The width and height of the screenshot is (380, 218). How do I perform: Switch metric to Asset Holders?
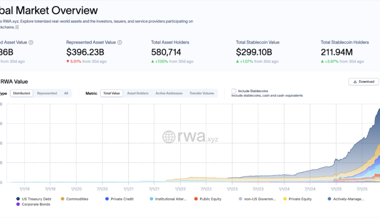pos(137,93)
